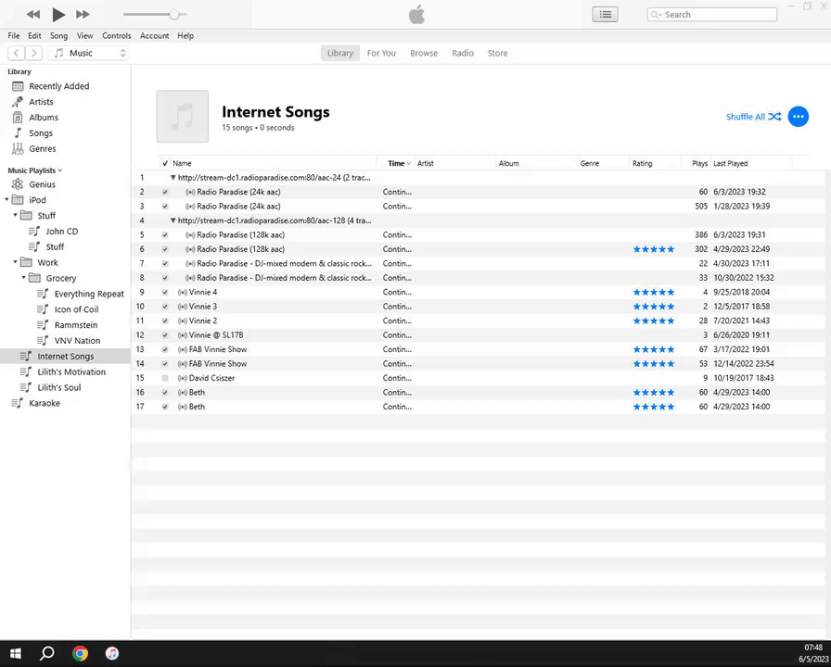Collapse the iPod folder triangle
The width and height of the screenshot is (831, 667).
pos(6,199)
